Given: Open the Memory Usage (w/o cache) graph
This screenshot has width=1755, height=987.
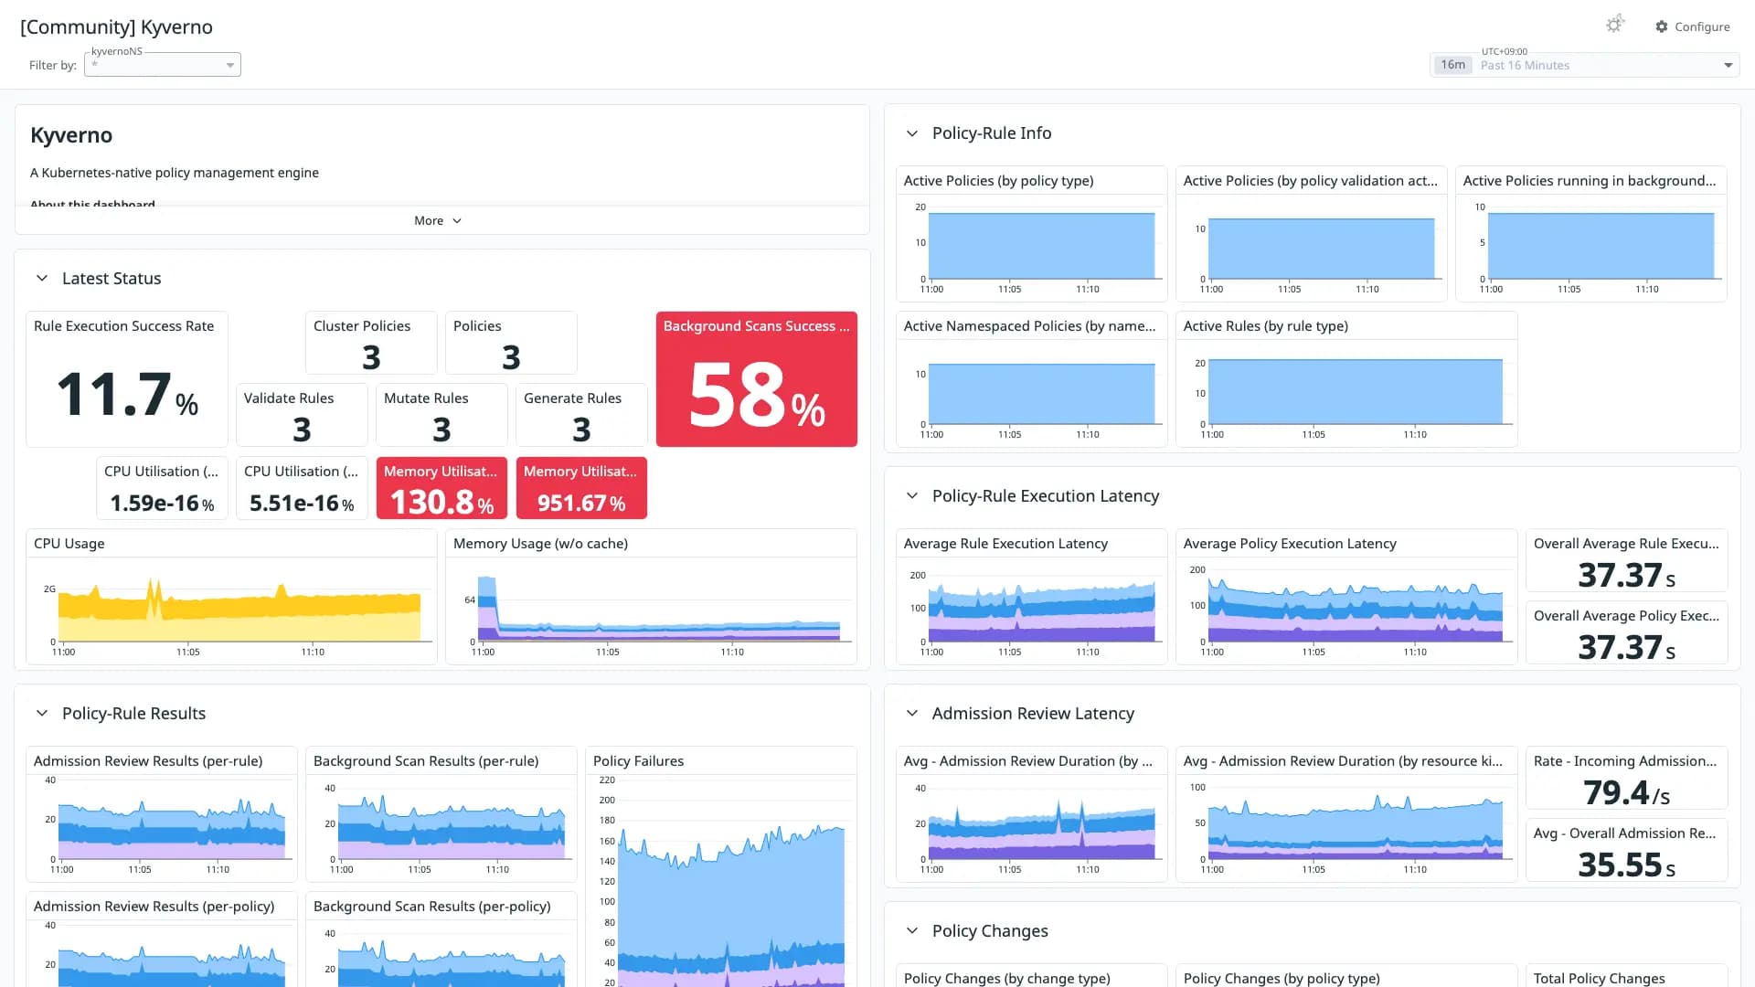Looking at the screenshot, I should coord(651,597).
